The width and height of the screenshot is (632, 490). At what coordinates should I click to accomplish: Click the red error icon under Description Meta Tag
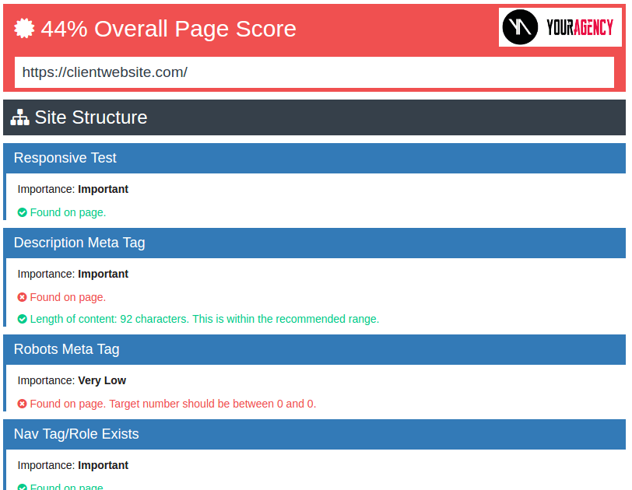(23, 297)
